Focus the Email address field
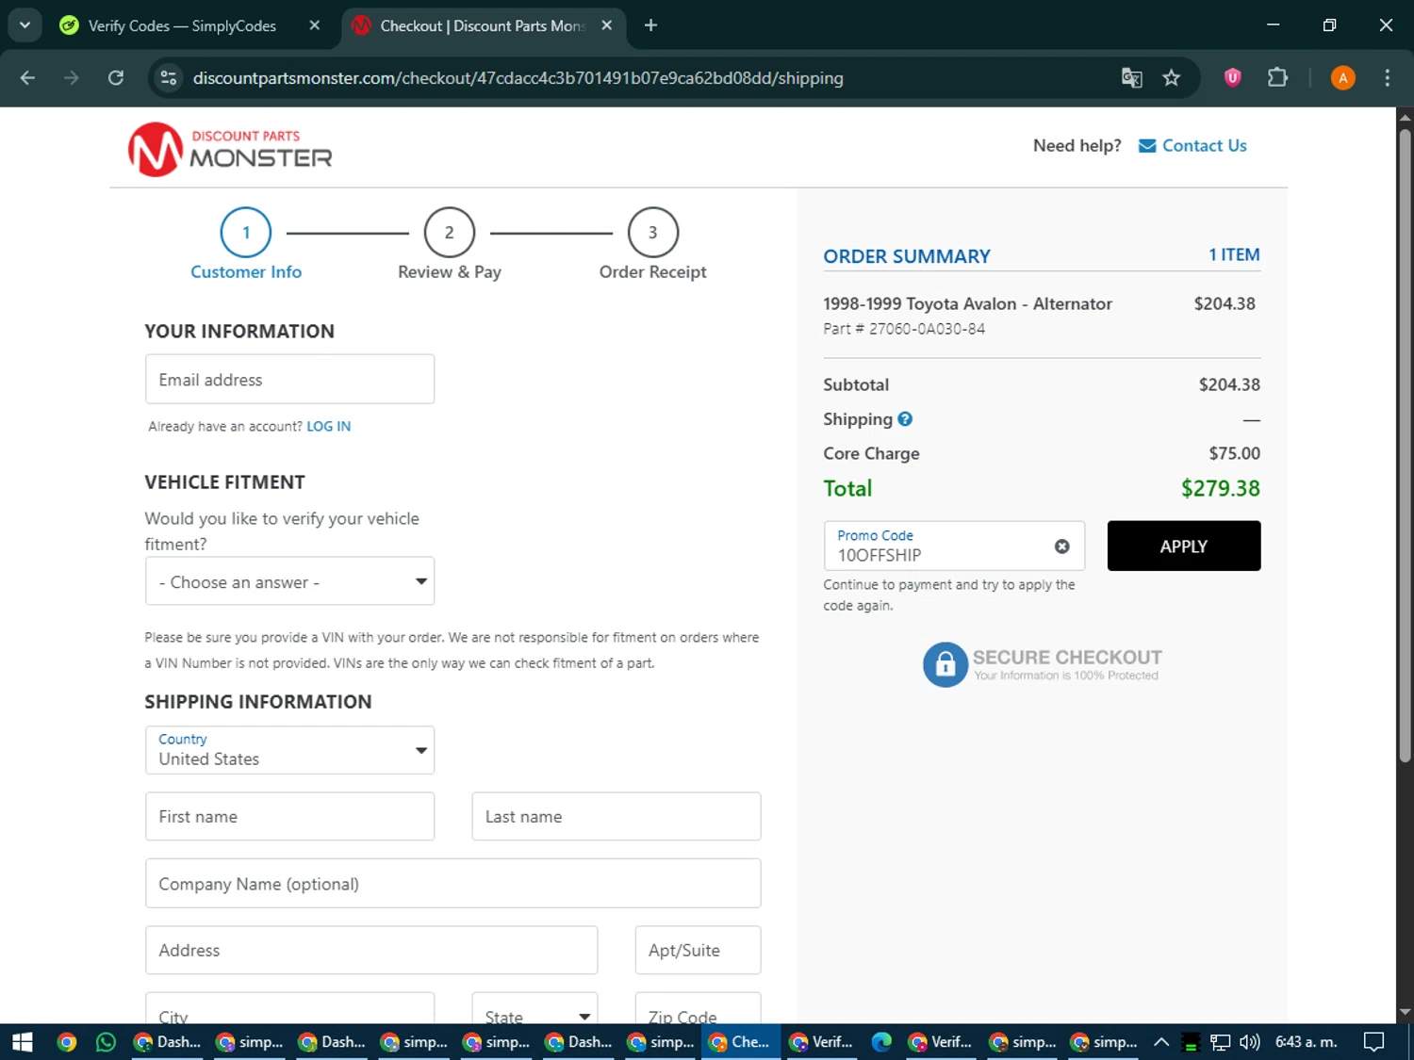The image size is (1414, 1060). pos(289,379)
